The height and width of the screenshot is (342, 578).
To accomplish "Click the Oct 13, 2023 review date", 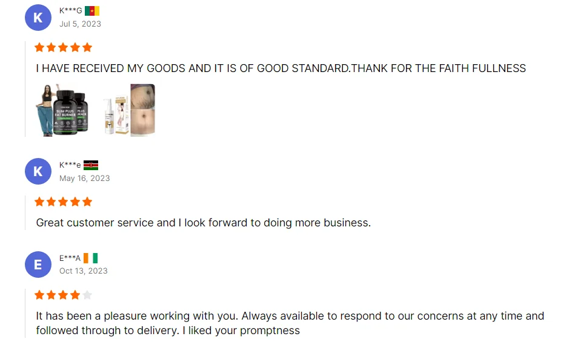I will coord(83,271).
